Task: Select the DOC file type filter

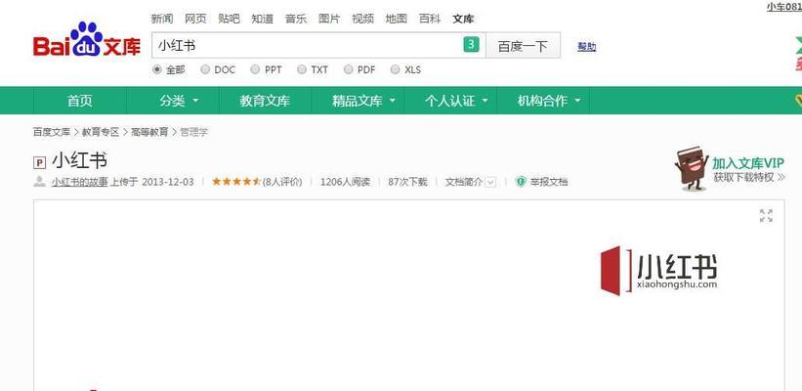Action: click(x=205, y=69)
